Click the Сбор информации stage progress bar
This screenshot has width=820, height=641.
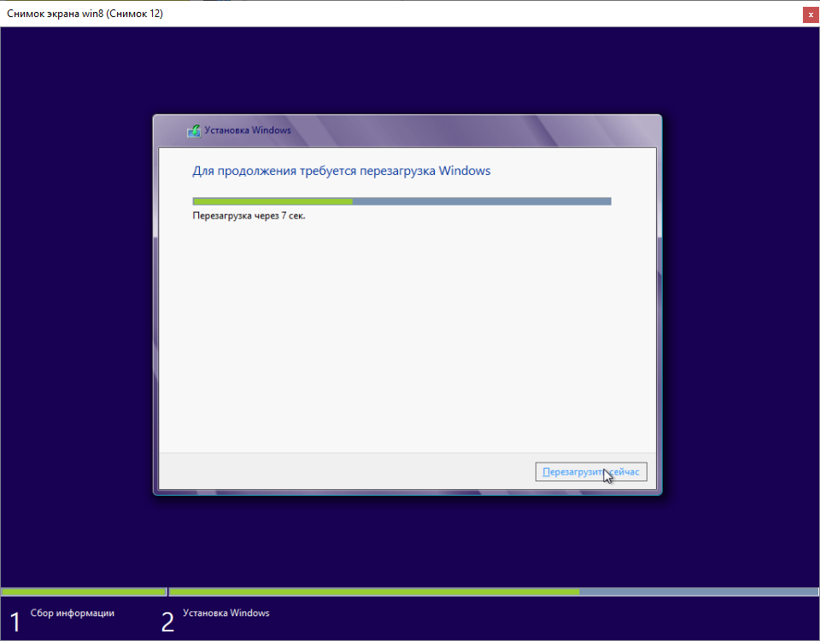84,591
